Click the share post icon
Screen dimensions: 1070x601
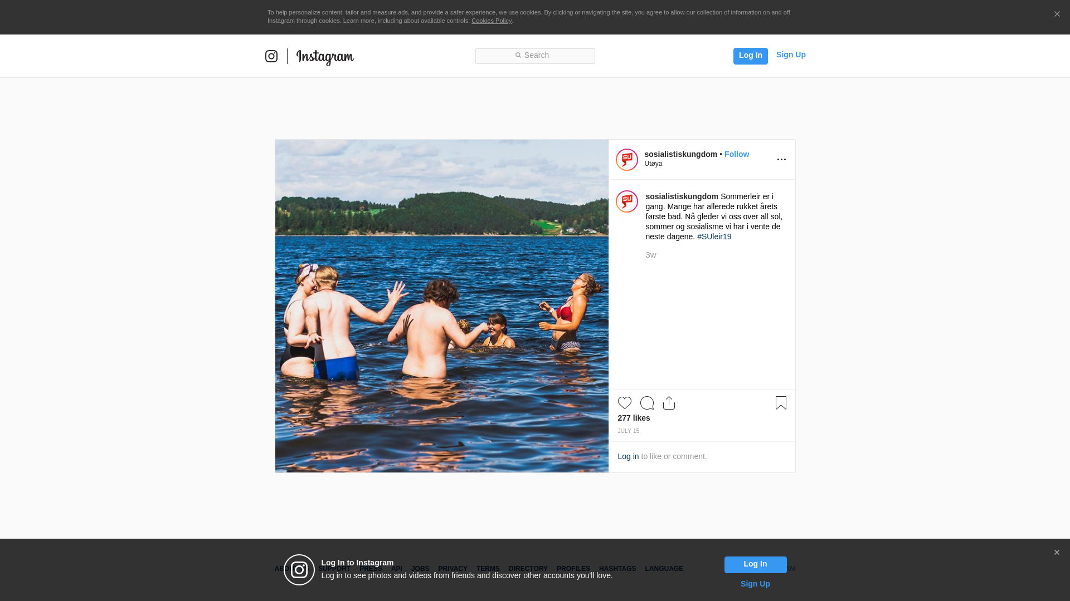(669, 403)
